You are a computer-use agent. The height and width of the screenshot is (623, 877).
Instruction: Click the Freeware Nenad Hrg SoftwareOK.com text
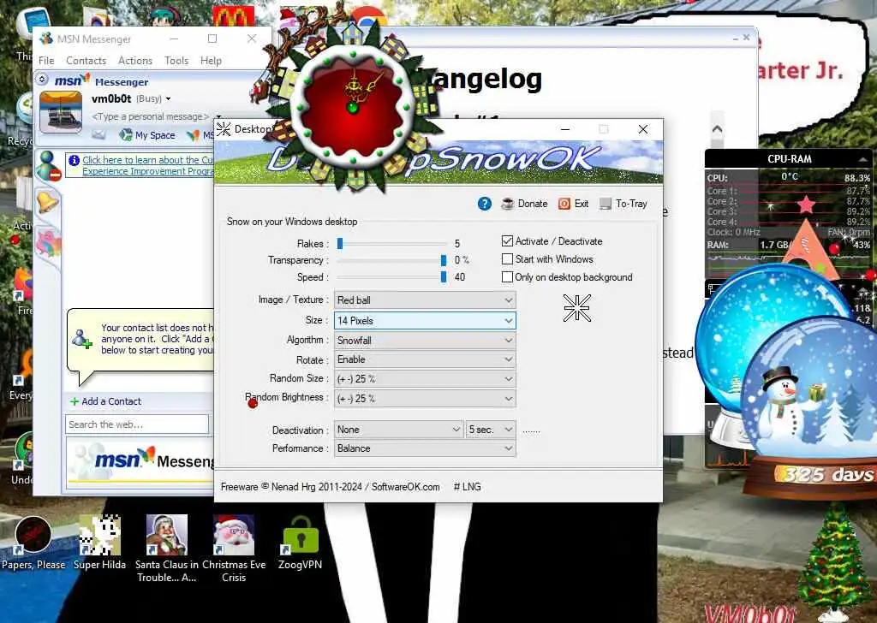coord(330,487)
